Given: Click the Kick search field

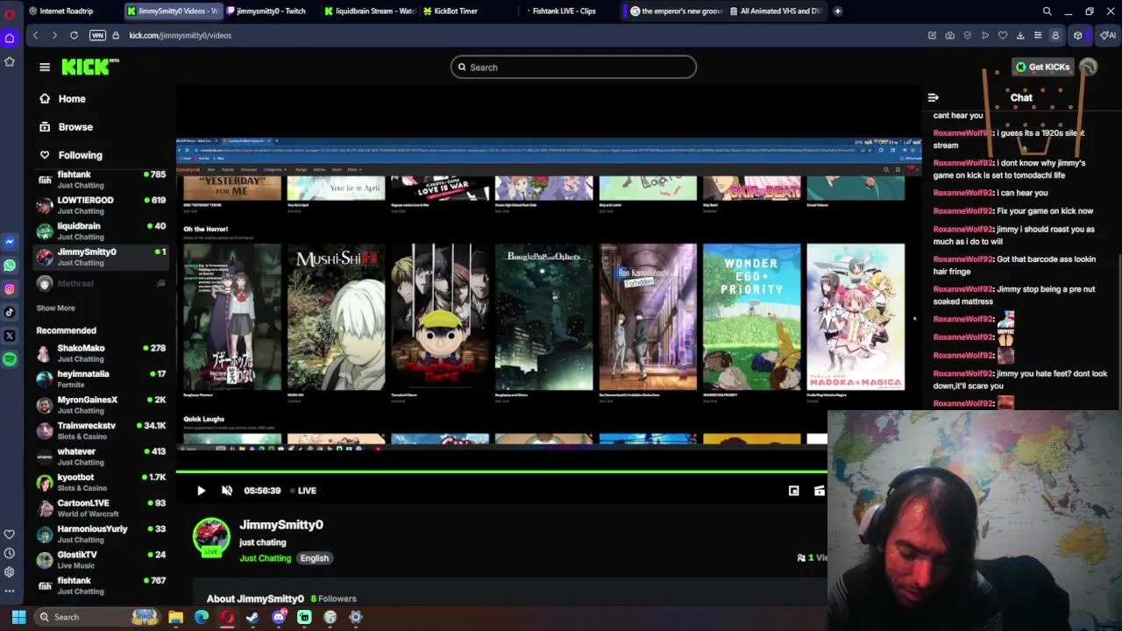Looking at the screenshot, I should [x=573, y=67].
